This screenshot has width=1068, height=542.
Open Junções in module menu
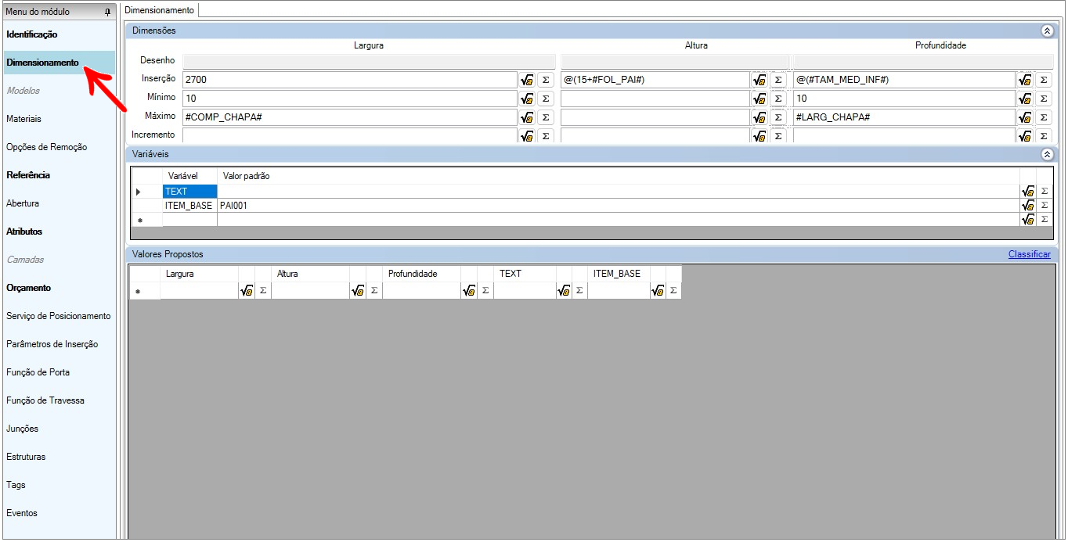click(22, 429)
